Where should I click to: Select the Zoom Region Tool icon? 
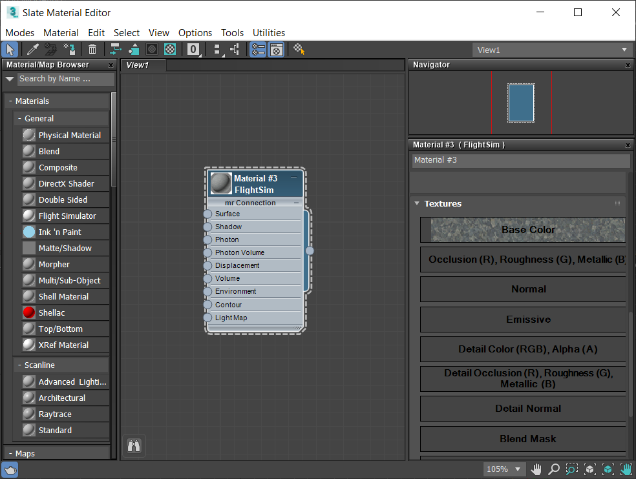572,469
